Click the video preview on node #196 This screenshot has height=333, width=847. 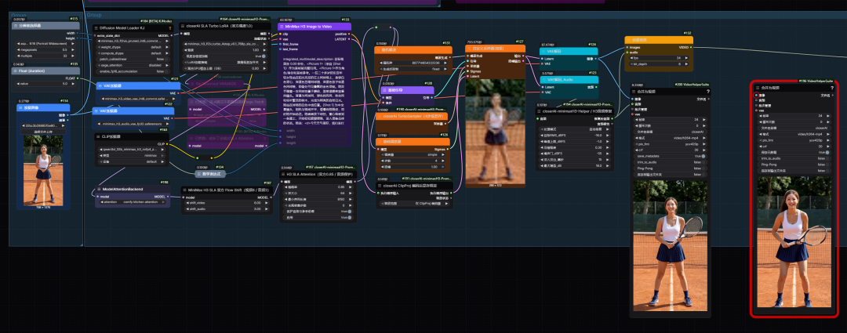pyautogui.click(x=794, y=243)
